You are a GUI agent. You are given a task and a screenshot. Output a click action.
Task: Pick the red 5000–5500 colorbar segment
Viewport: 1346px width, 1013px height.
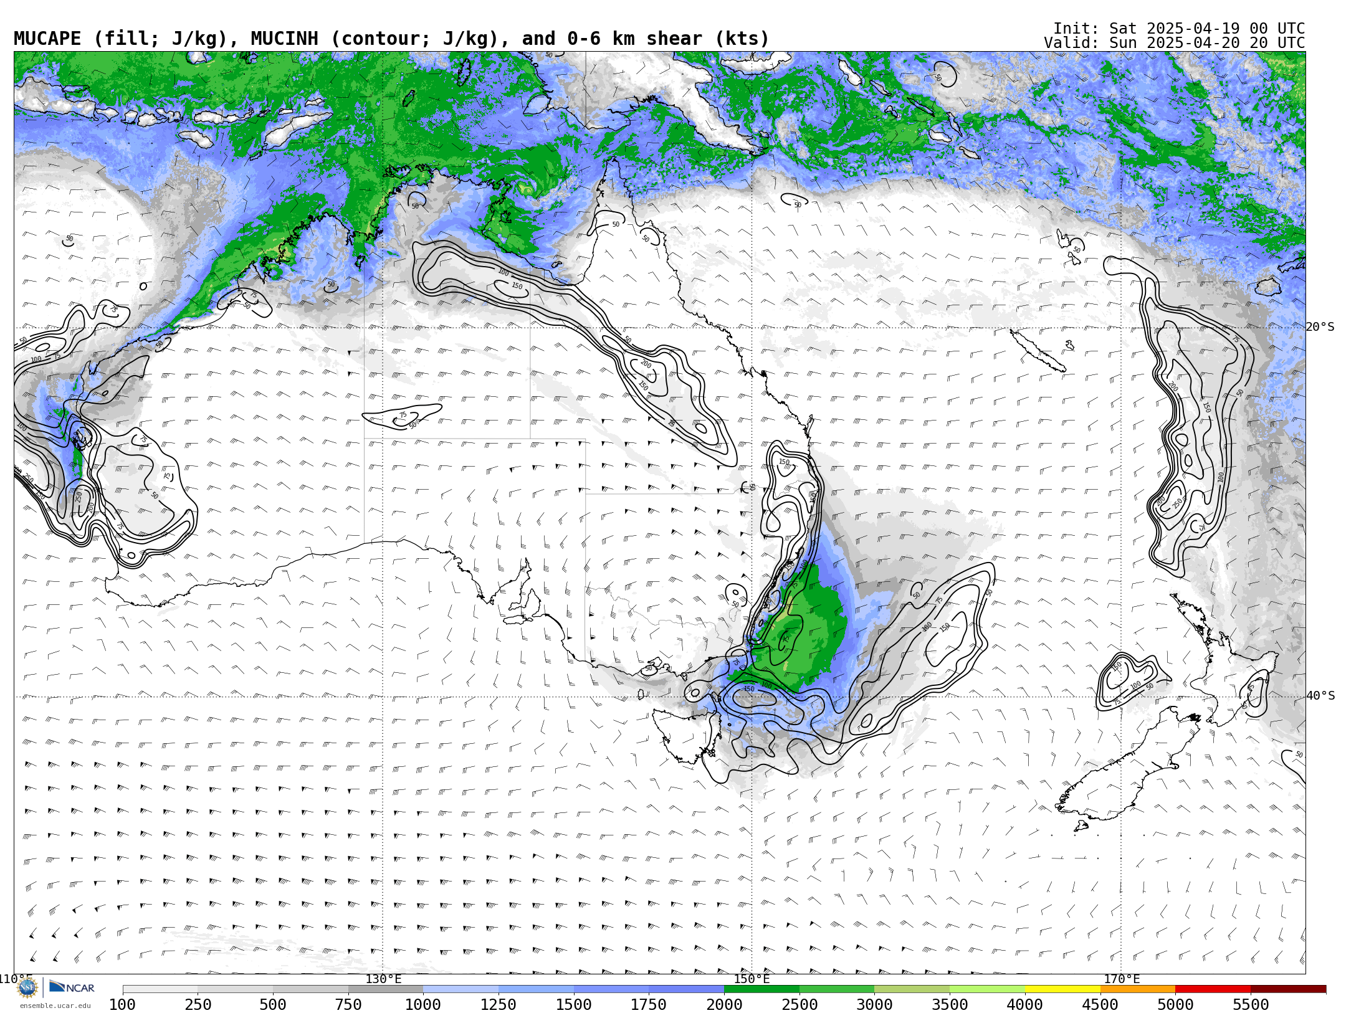pyautogui.click(x=1213, y=989)
